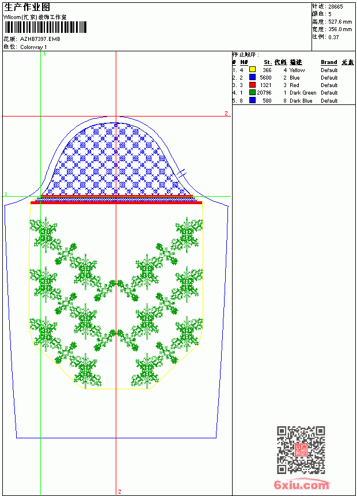Image resolution: width=357 pixels, height=496 pixels.
Task: Click the height value 527.6 mm
Action: 340,22
